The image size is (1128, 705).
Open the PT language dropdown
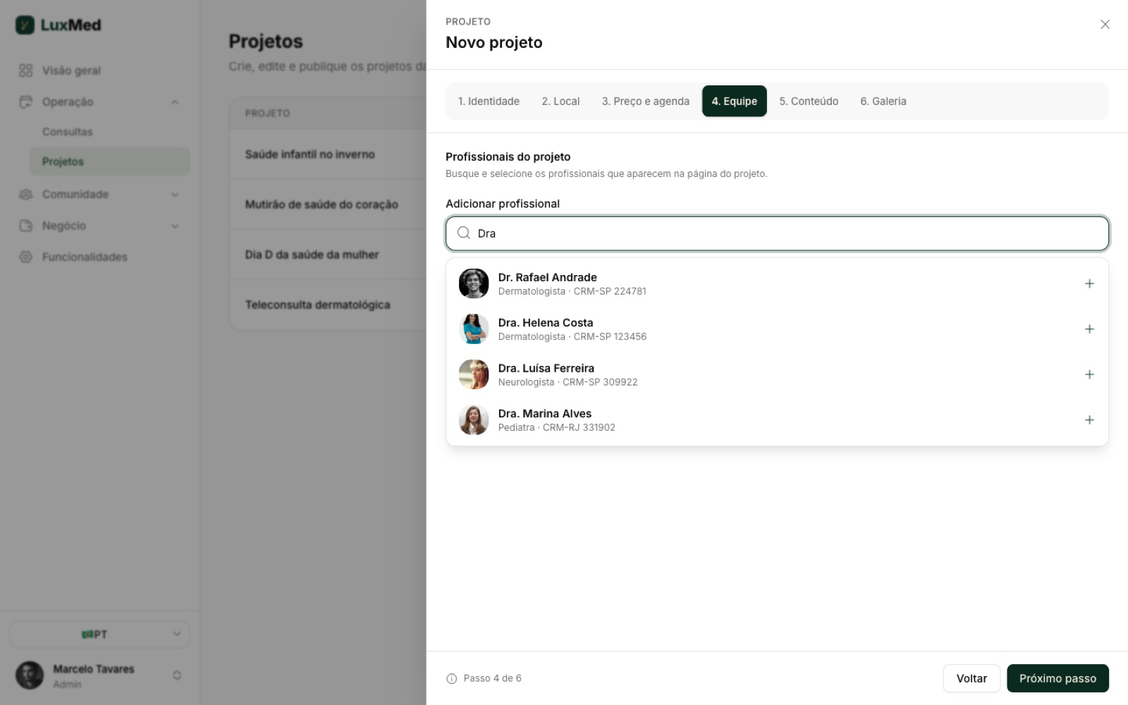99,634
